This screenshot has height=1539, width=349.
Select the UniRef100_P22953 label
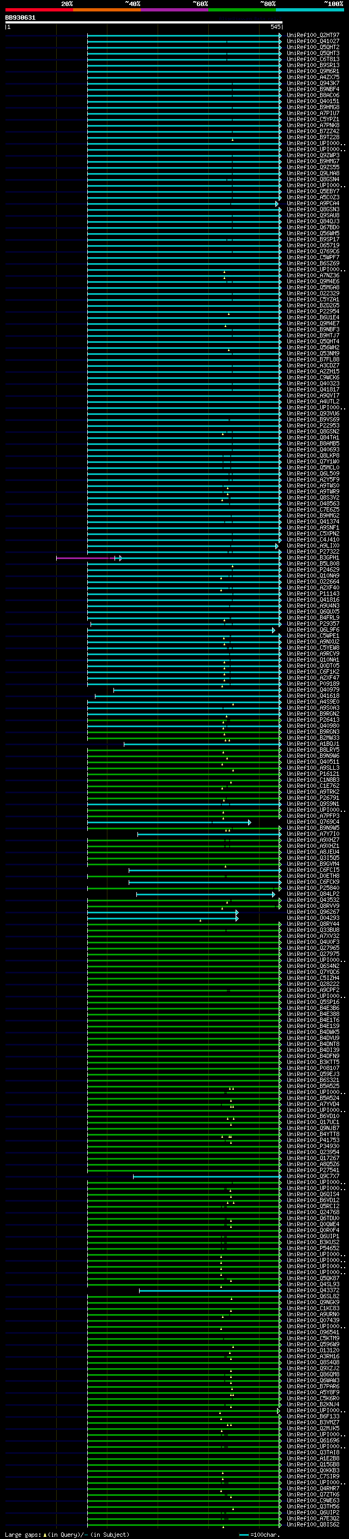(313, 425)
